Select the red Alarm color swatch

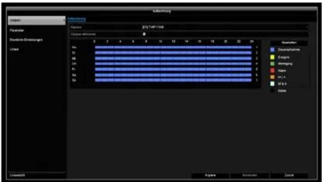(x=272, y=71)
